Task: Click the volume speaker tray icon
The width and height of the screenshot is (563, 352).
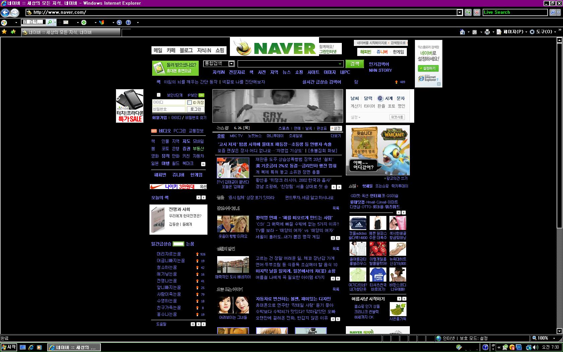Action: (x=536, y=347)
